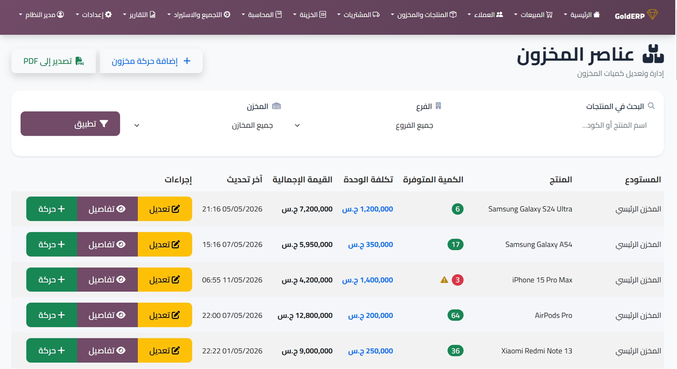Click the building icon next to الفرع label
This screenshot has width=677, height=369.
(x=438, y=106)
